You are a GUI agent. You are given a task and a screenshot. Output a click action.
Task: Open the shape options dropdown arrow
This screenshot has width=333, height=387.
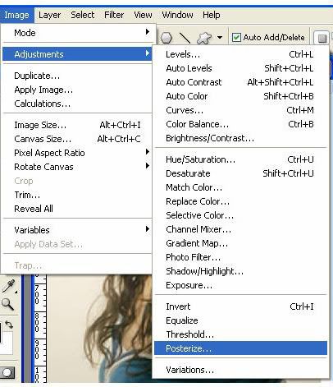click(220, 37)
